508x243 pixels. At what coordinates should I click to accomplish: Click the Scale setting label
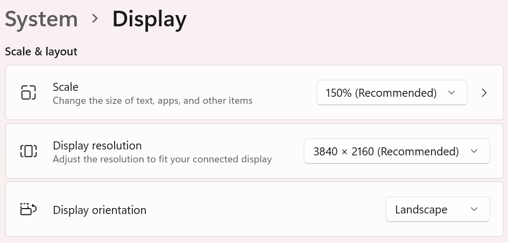click(66, 87)
